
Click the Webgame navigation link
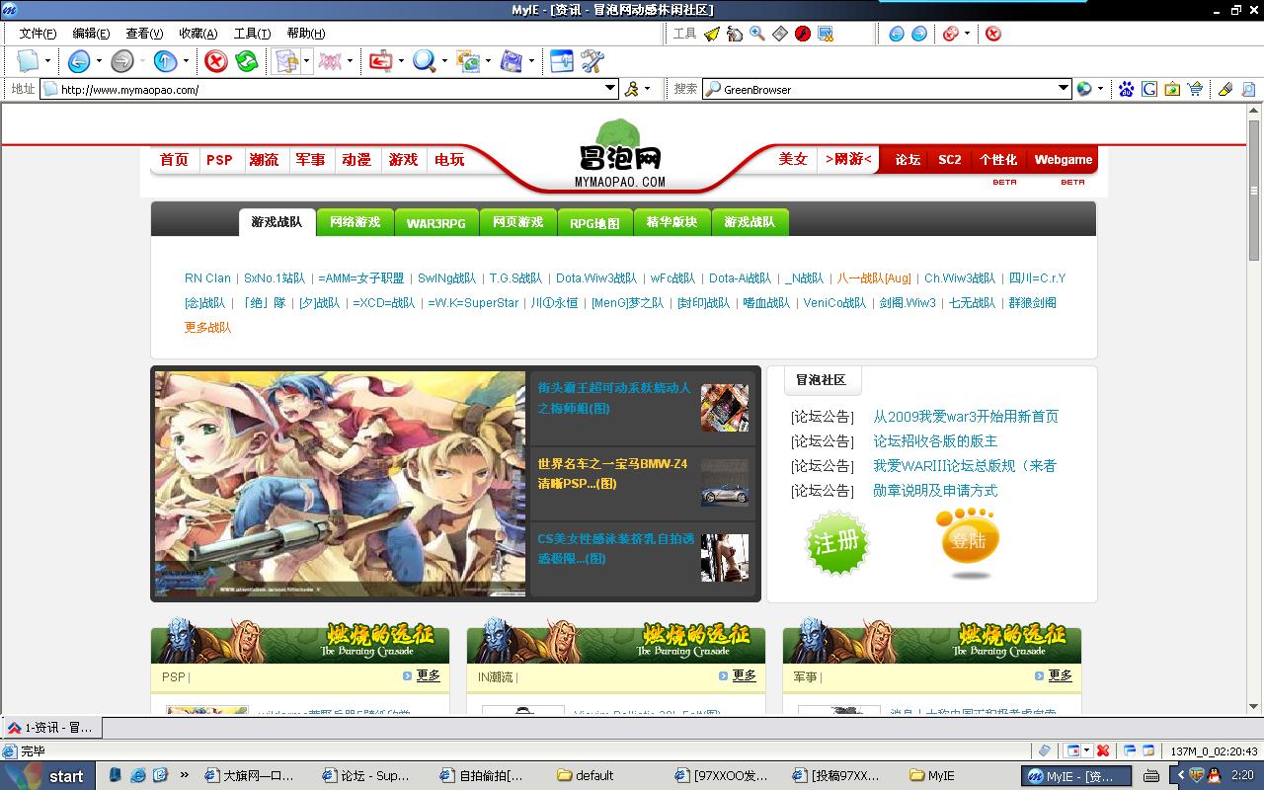click(x=1063, y=160)
